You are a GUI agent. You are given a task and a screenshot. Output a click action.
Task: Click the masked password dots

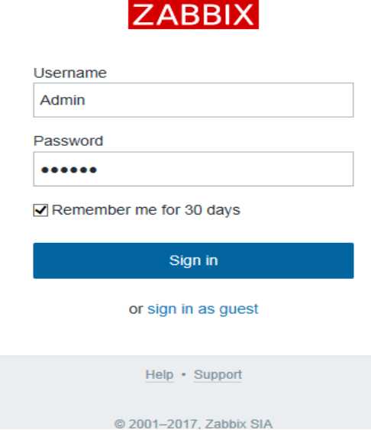[69, 170]
